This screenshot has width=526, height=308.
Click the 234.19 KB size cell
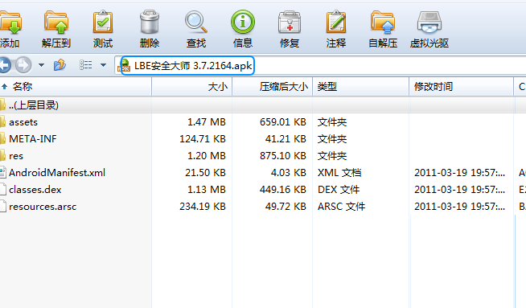click(x=203, y=207)
